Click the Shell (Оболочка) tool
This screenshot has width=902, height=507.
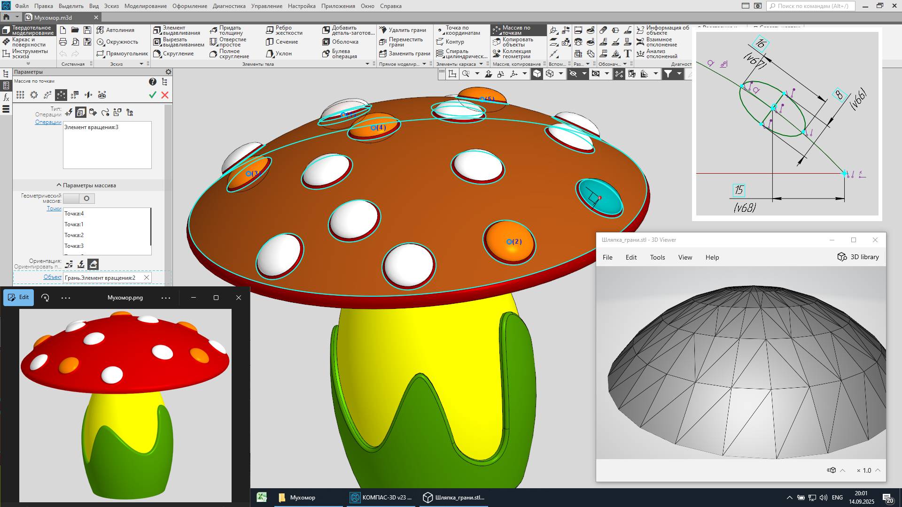(x=340, y=42)
